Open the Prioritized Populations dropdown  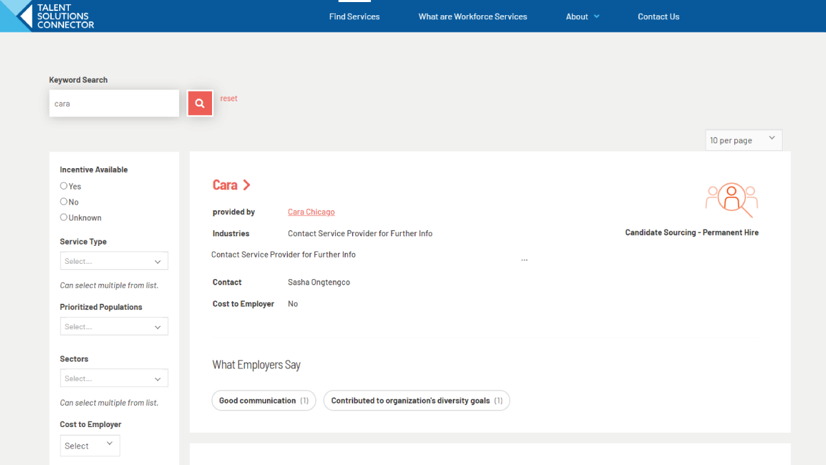tap(114, 327)
